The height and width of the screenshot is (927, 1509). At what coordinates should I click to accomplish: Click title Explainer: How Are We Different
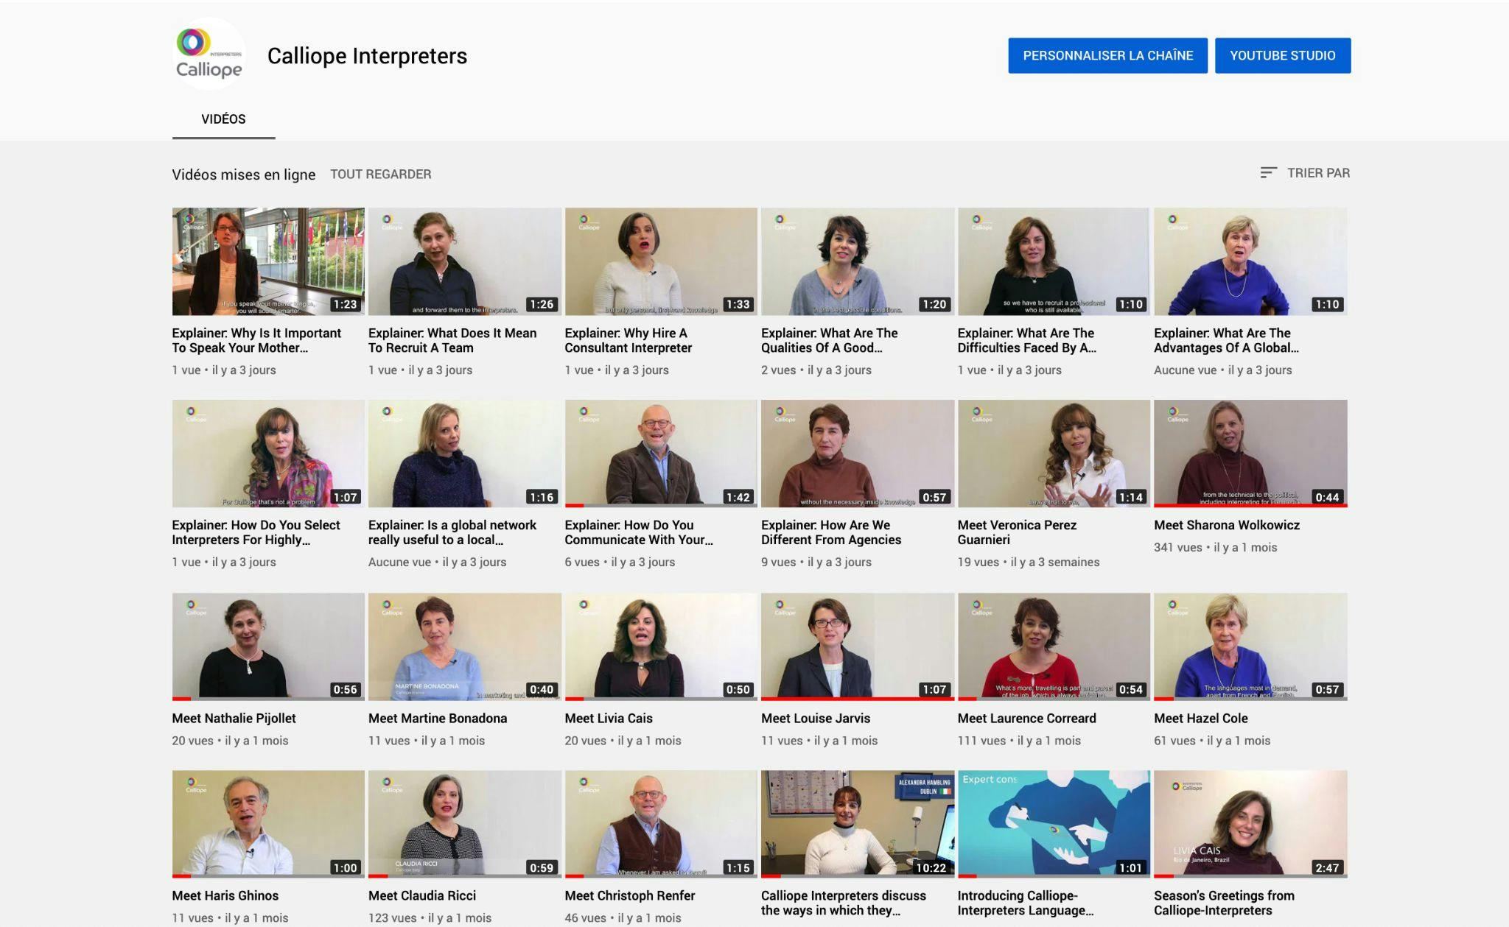pos(831,532)
